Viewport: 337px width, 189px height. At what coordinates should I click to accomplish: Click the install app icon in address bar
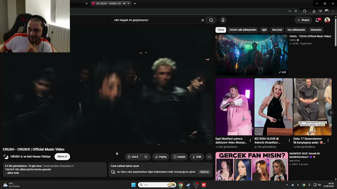[x=290, y=11]
